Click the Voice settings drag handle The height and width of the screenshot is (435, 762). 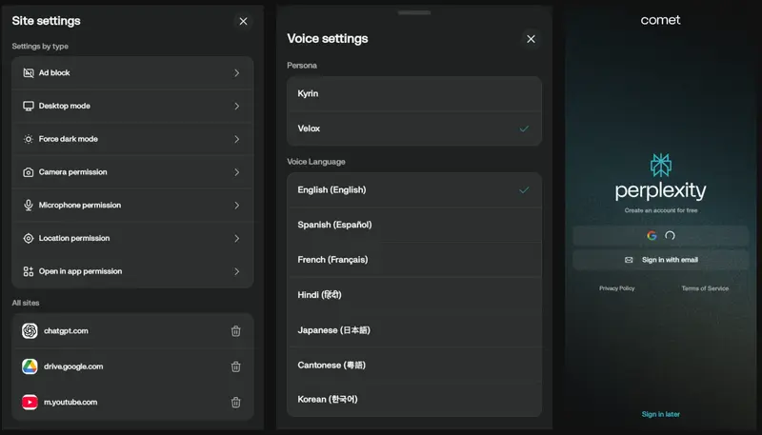click(x=414, y=12)
